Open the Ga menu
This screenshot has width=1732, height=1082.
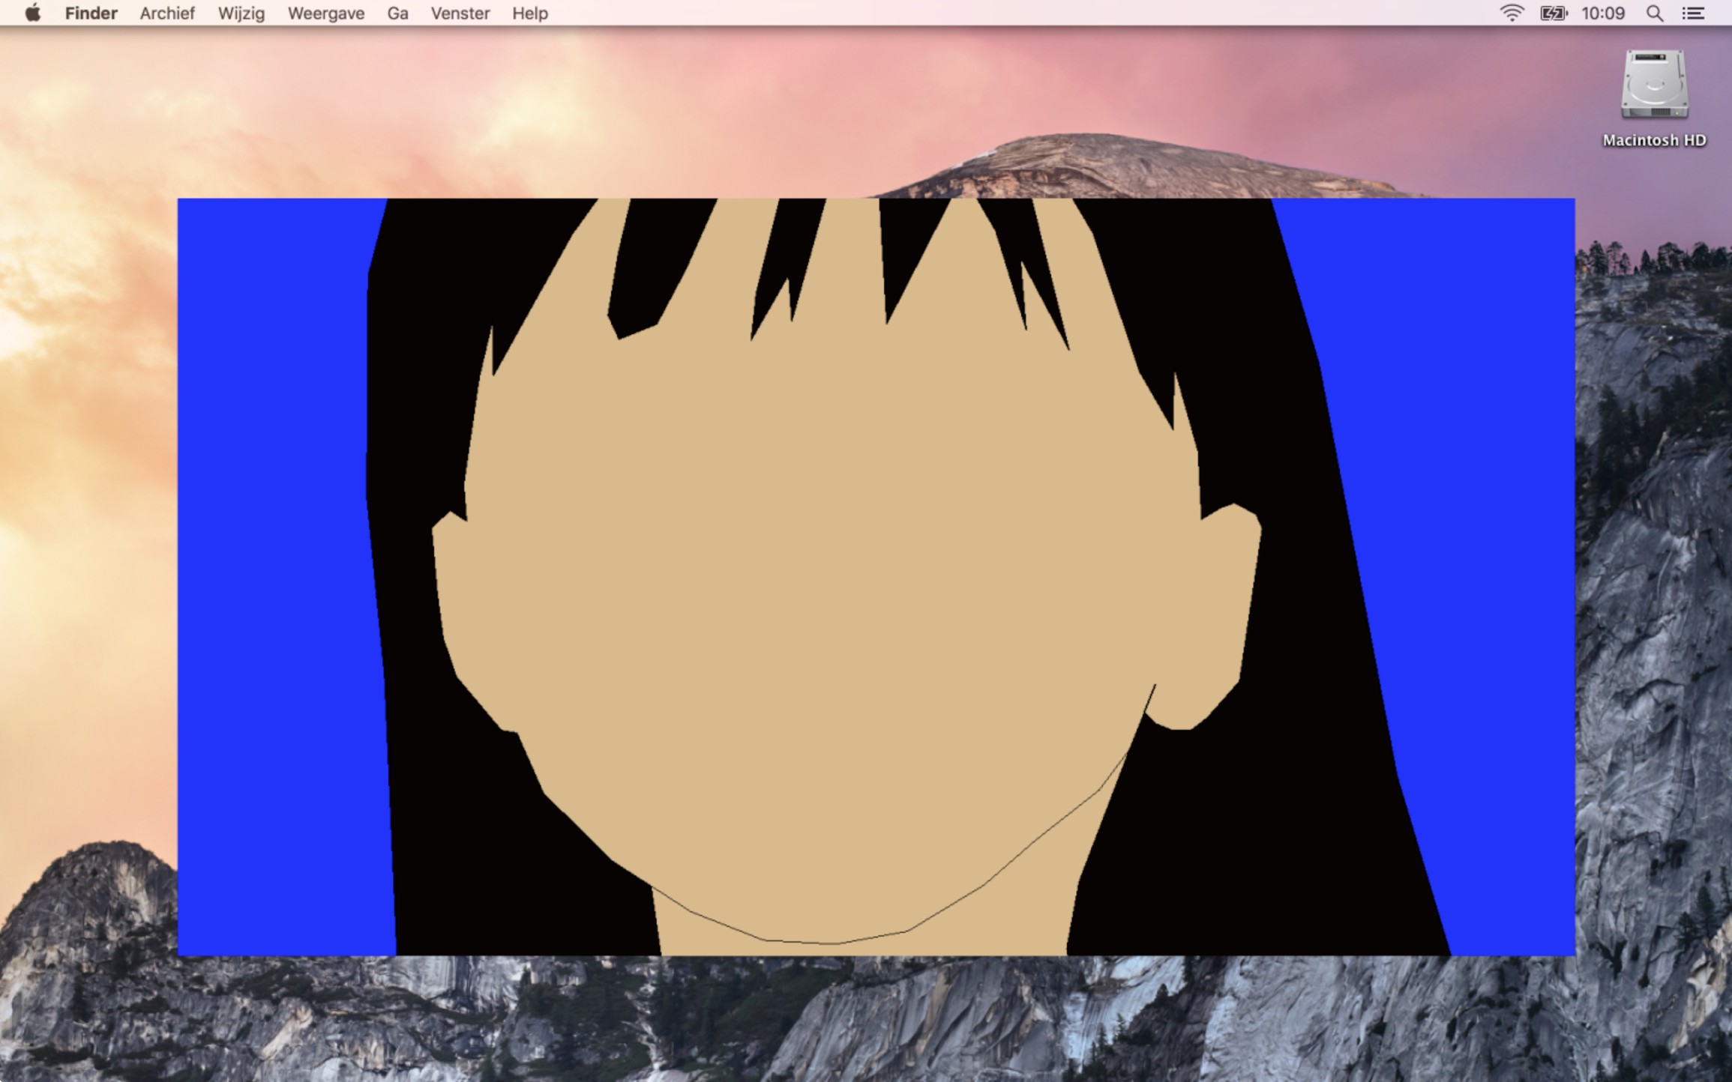point(397,13)
